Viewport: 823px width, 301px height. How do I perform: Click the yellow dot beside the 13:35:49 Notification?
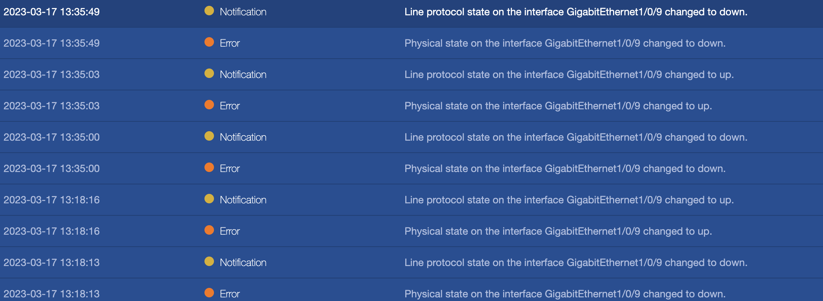click(x=209, y=11)
